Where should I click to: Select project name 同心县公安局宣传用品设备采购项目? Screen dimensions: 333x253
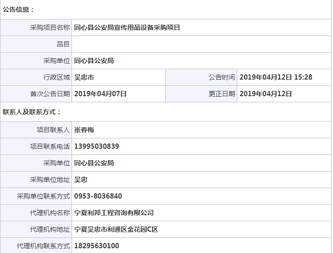click(127, 27)
